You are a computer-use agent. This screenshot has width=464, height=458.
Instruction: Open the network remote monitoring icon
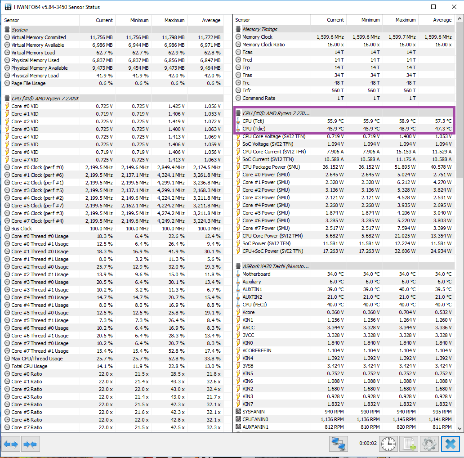point(339,444)
